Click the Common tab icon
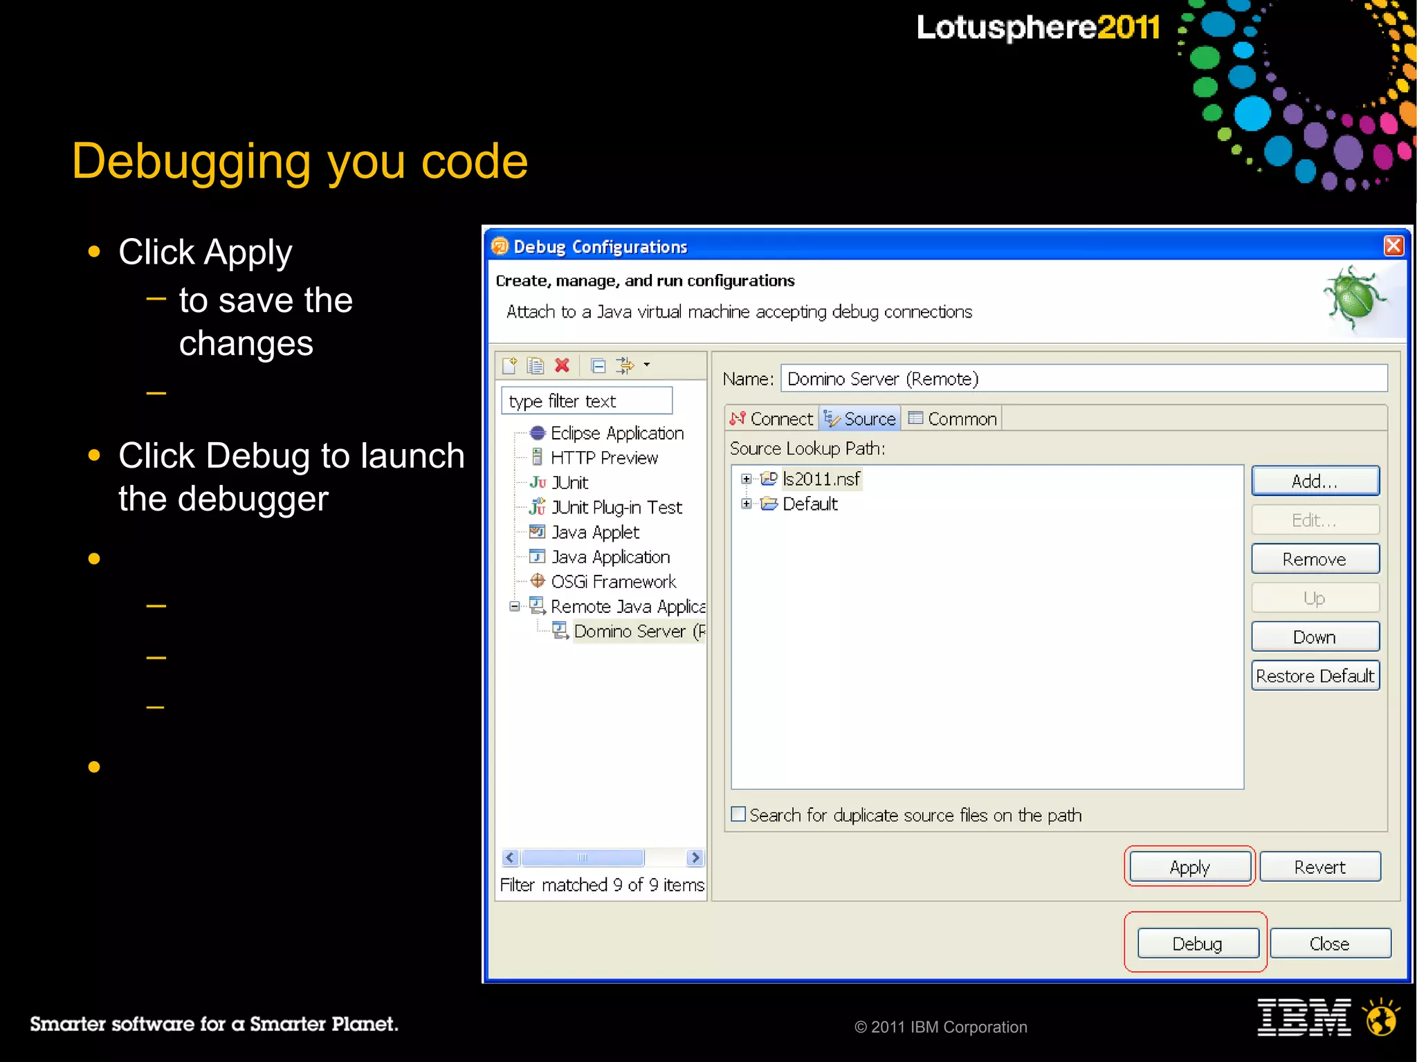The width and height of the screenshot is (1417, 1062). (915, 418)
